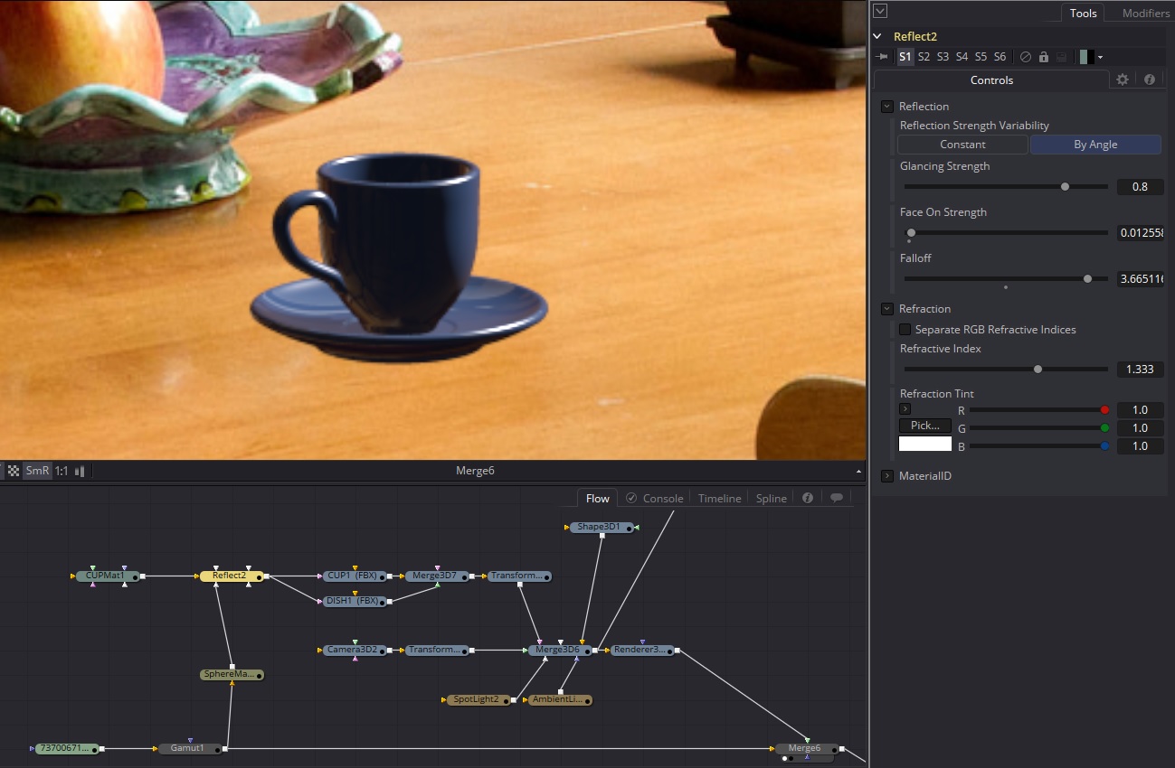Click the lock icon for Reflect2
1175x768 pixels.
click(x=1043, y=56)
